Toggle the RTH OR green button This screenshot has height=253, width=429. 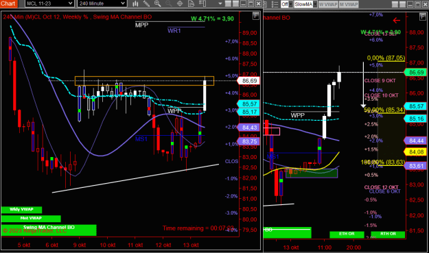point(388,234)
